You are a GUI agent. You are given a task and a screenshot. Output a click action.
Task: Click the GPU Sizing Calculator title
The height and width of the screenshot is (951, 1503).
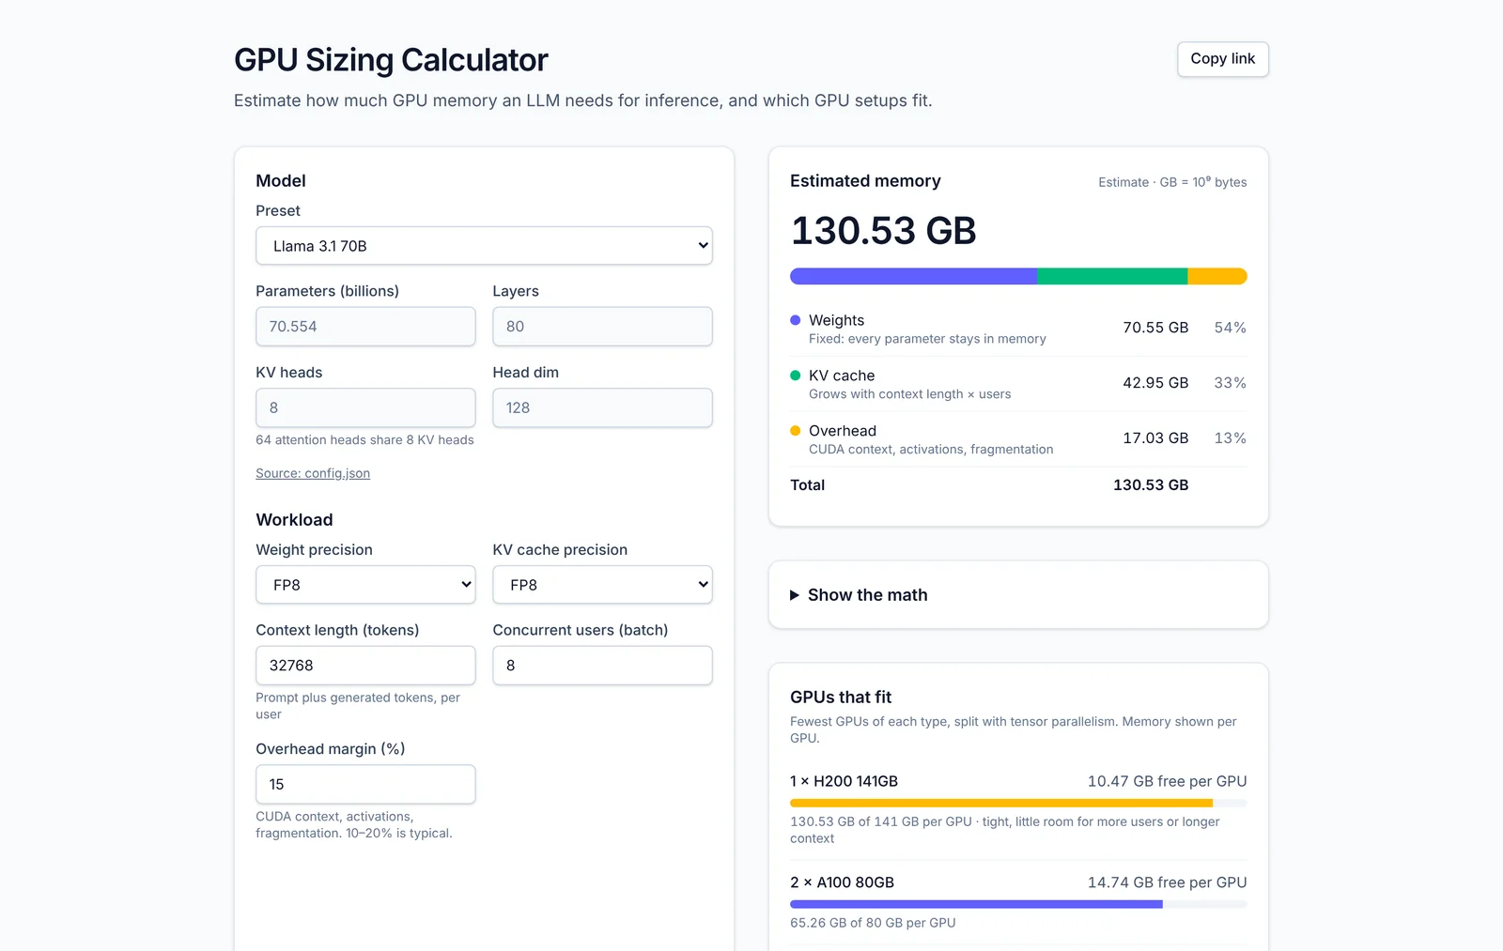391,60
